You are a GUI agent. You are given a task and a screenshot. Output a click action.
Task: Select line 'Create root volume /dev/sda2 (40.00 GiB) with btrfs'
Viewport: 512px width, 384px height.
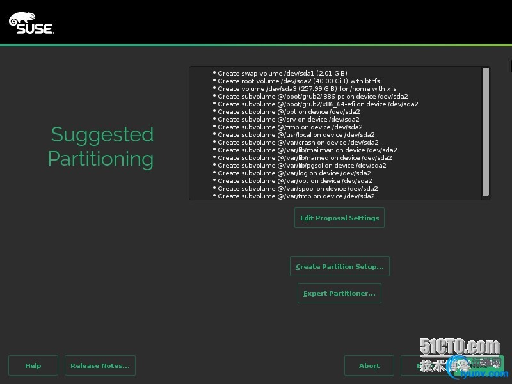tap(299, 81)
